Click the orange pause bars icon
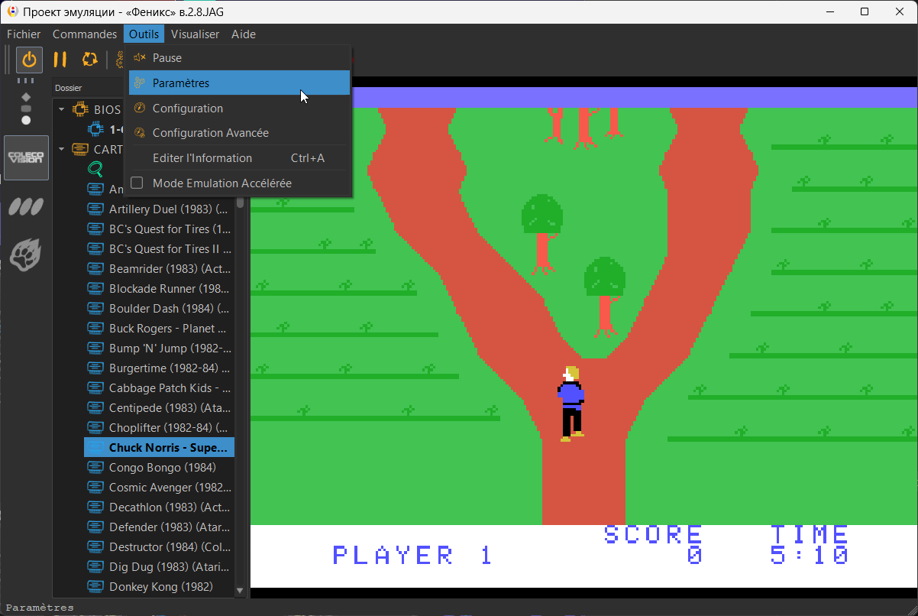 tap(60, 60)
